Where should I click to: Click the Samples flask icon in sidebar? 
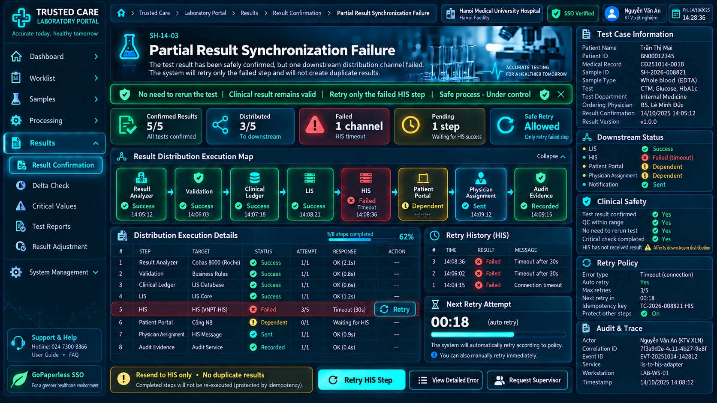click(x=16, y=99)
